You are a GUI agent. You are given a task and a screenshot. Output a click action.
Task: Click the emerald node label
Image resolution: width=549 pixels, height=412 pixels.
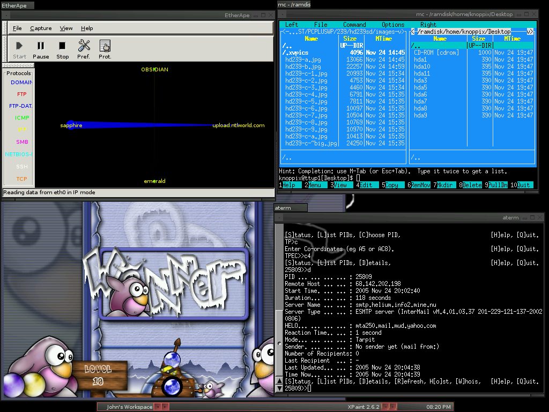pos(154,181)
